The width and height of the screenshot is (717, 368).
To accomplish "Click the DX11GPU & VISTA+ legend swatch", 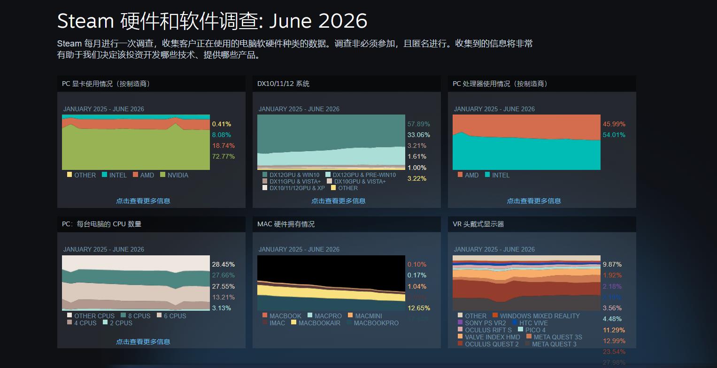I will coord(265,181).
